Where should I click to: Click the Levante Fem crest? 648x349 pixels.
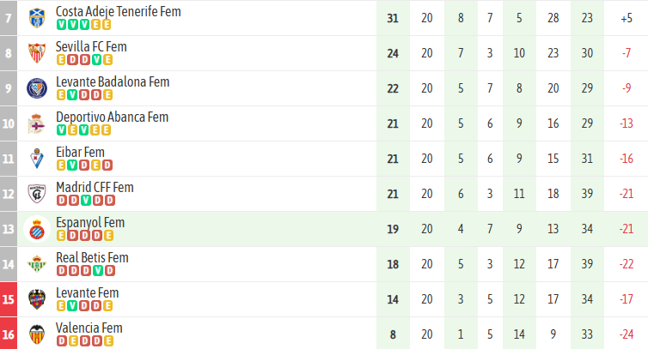[x=37, y=299]
